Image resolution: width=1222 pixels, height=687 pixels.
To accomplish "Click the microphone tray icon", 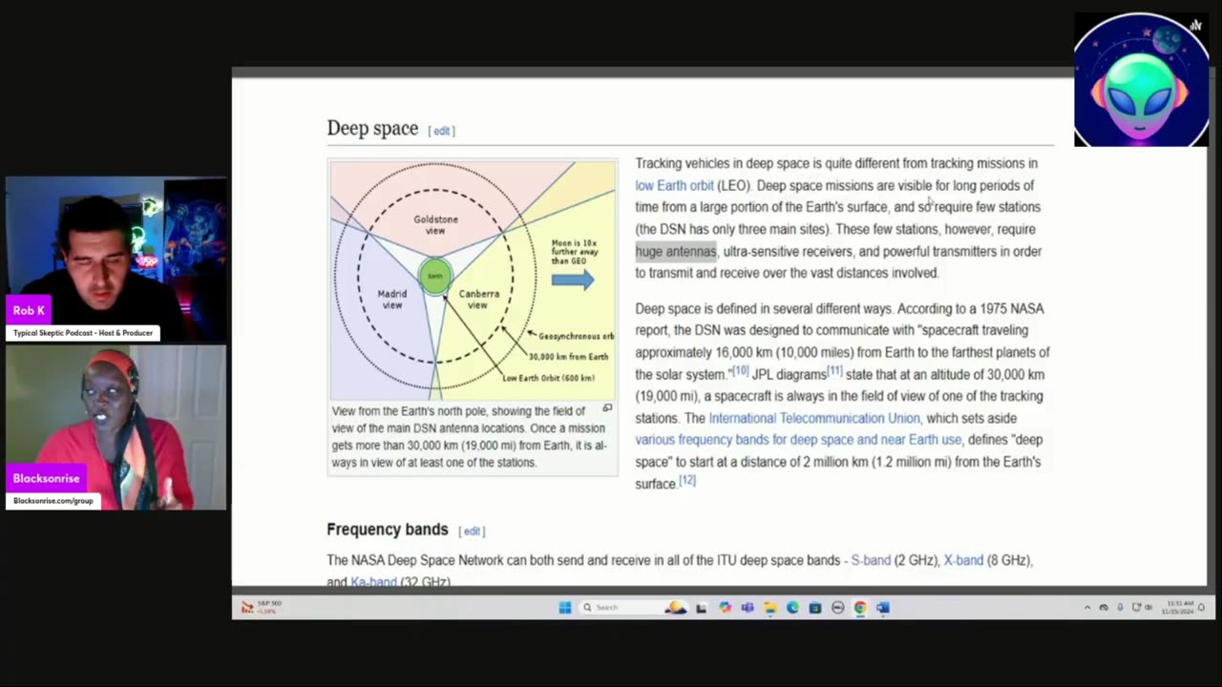I will pos(1120,607).
